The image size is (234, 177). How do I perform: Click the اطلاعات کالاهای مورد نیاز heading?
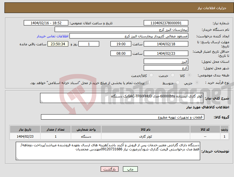(x=208, y=107)
